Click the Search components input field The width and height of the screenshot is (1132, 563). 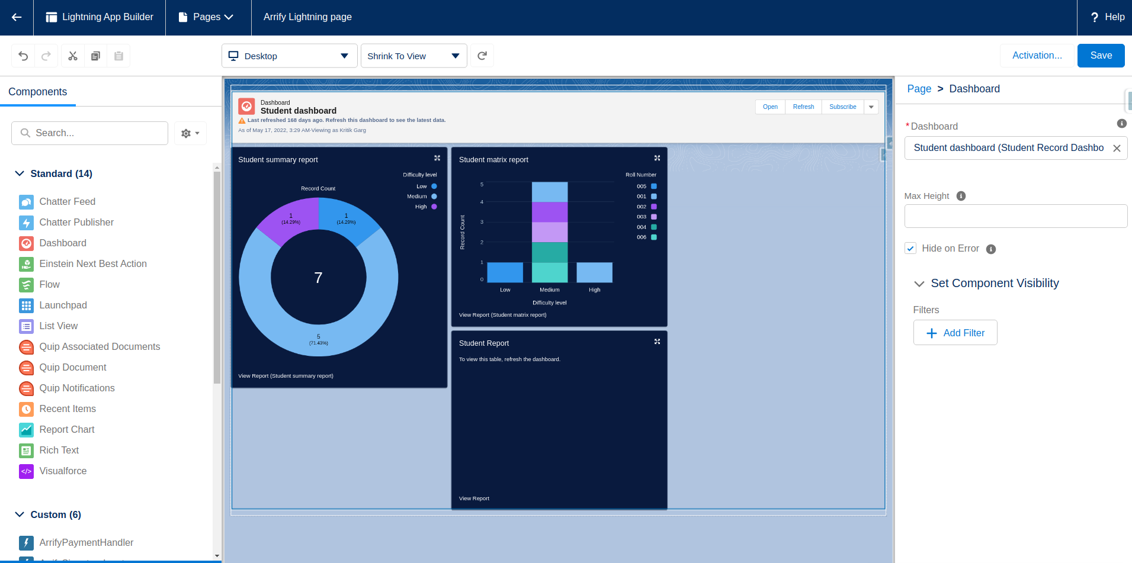(x=90, y=133)
